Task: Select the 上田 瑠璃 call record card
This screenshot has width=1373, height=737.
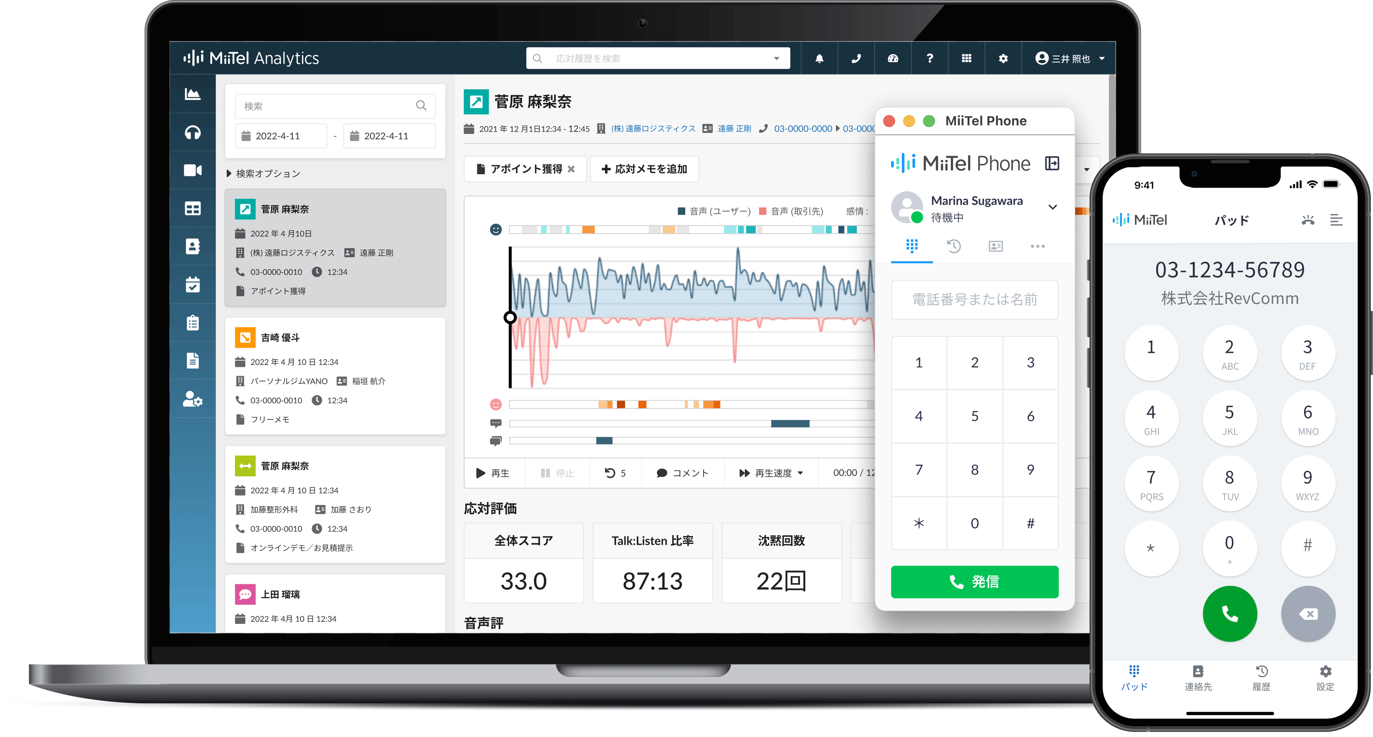Action: [x=335, y=603]
